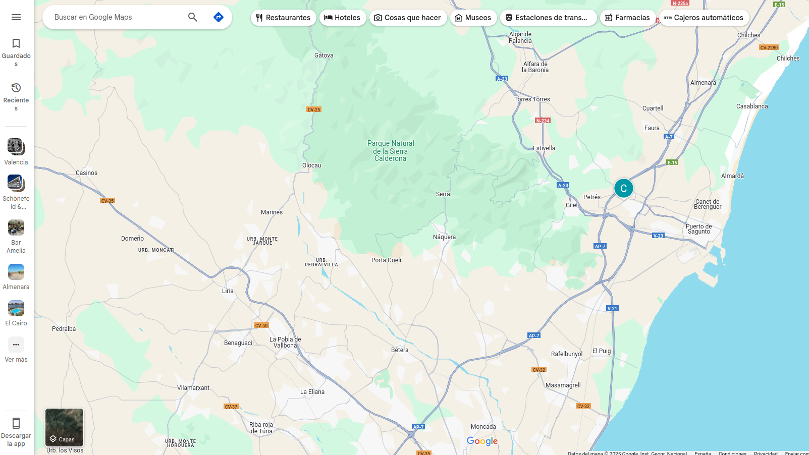The image size is (809, 455).
Task: Expand the truncated Estaciones de trans... chip
Action: tap(548, 17)
